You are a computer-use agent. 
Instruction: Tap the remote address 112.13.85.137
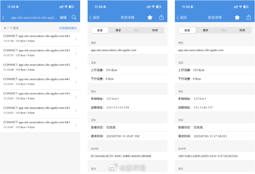[x=203, y=107]
